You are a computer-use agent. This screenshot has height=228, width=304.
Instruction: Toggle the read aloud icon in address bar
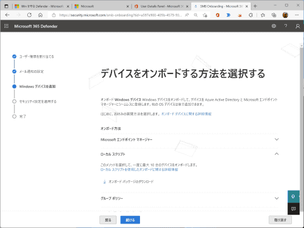pos(187,15)
